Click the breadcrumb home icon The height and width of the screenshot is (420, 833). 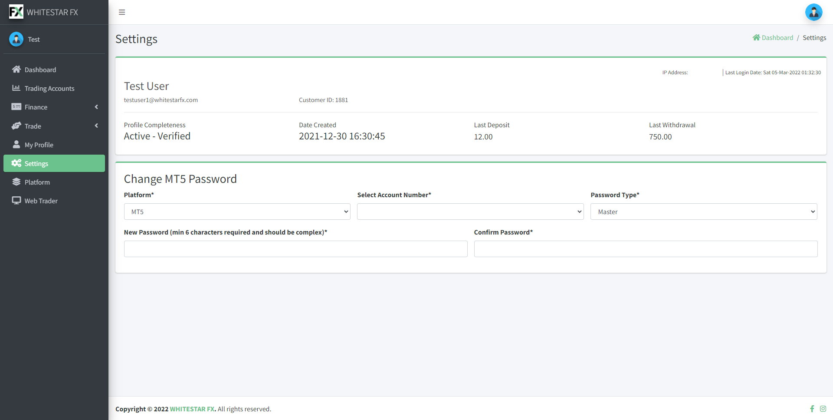[x=756, y=37]
